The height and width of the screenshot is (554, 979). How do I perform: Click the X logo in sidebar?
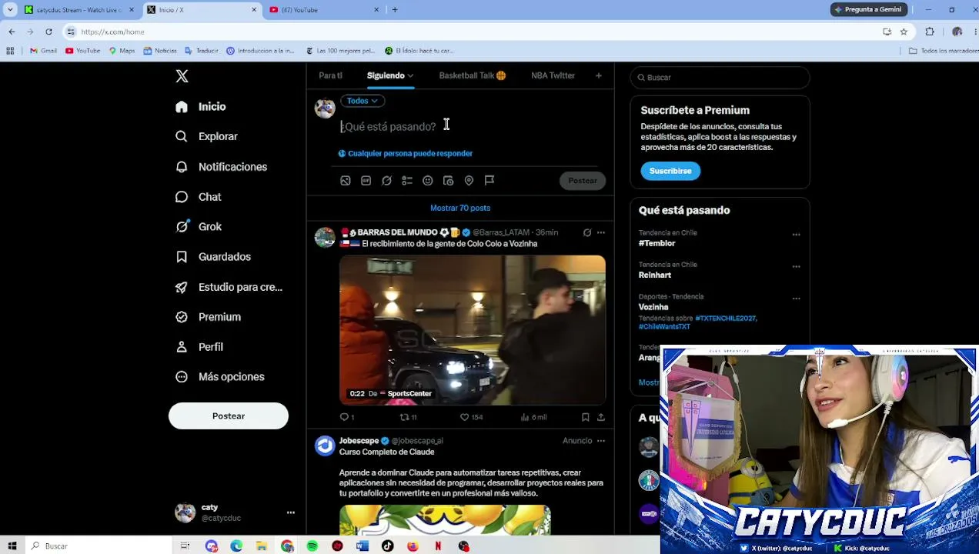[182, 76]
